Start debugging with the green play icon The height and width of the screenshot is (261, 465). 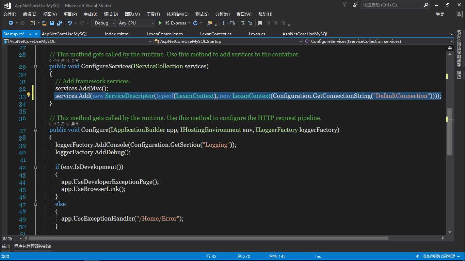point(160,23)
